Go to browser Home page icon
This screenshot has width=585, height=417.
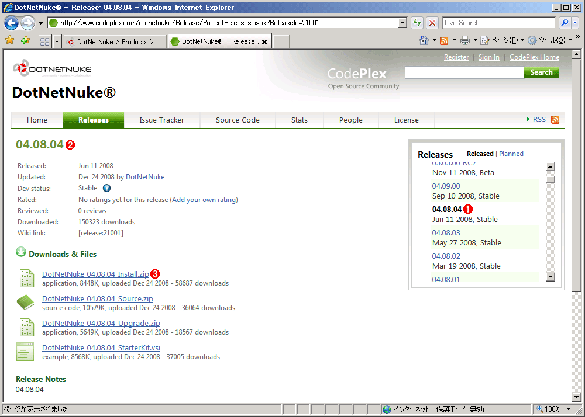[424, 40]
